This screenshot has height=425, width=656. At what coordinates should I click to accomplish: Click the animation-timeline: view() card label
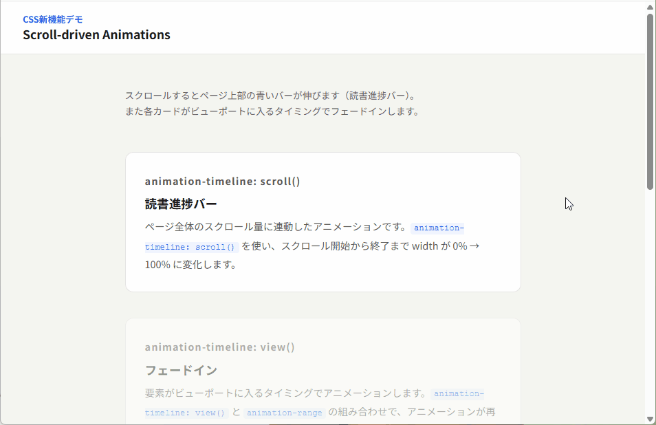[x=220, y=347]
